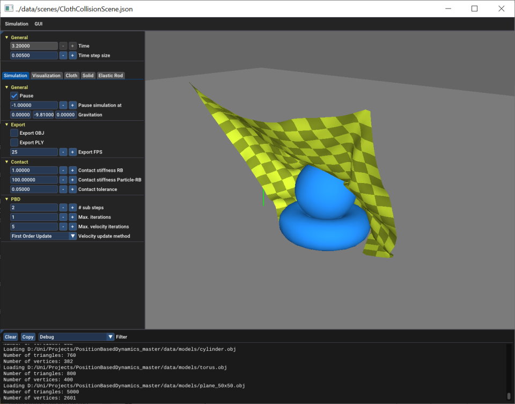Click the Copy button in the log panel

(27, 336)
